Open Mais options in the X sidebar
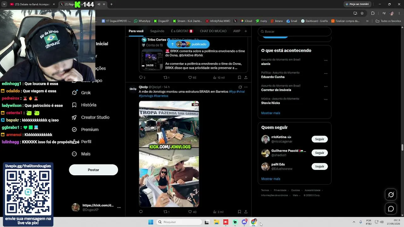The width and height of the screenshot is (404, 227). (x=81, y=154)
